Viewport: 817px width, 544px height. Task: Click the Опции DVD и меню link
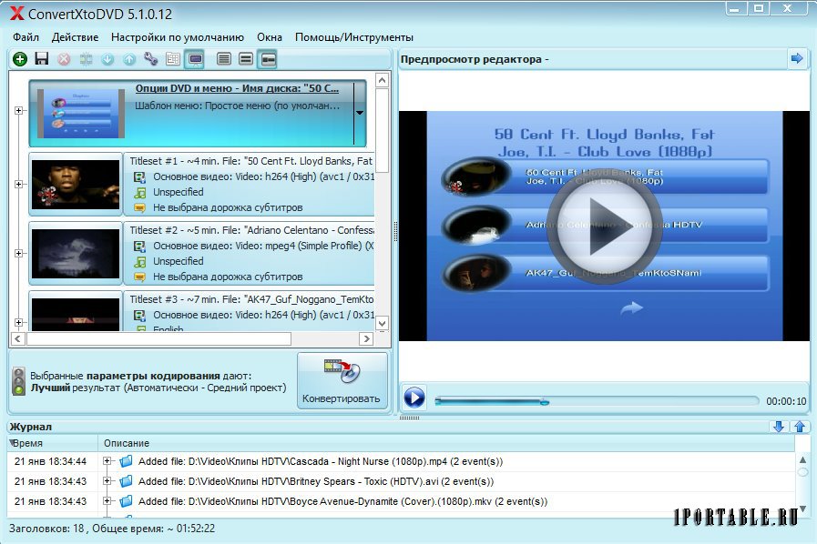point(237,88)
